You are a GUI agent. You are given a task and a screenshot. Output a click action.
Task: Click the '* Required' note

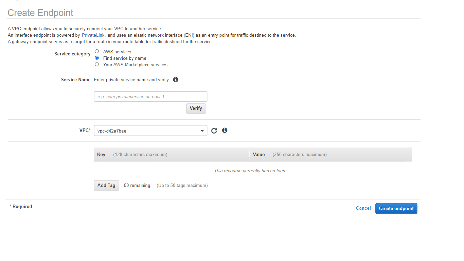point(21,206)
